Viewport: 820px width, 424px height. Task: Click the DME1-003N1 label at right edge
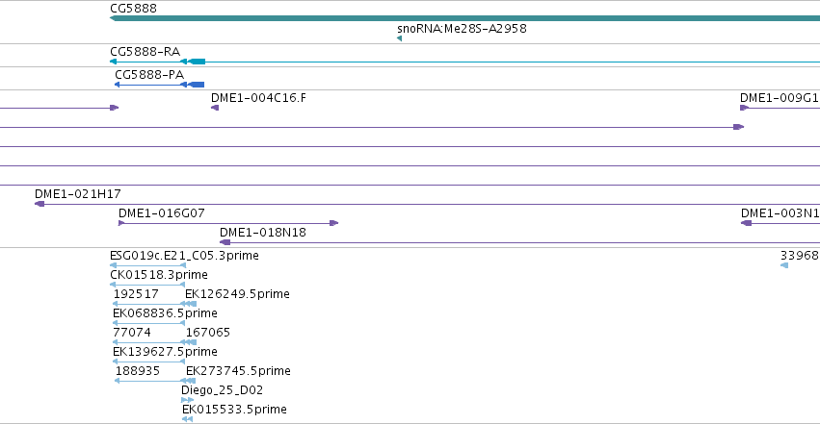[x=780, y=213]
